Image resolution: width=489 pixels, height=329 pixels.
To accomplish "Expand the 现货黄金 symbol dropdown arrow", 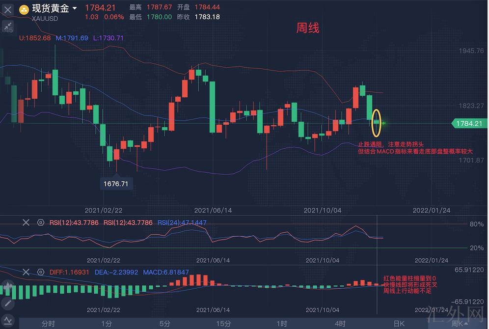I will 75,8.
